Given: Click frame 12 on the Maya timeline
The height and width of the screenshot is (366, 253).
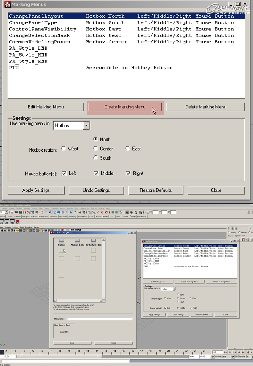Looking at the screenshot, I should (x=97, y=352).
